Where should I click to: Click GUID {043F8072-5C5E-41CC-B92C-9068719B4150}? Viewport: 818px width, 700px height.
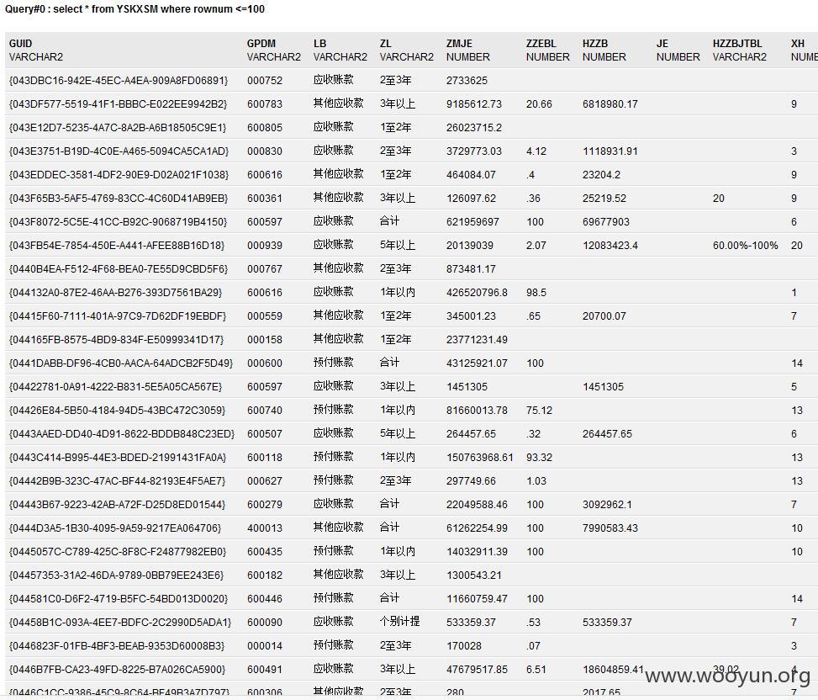(118, 222)
